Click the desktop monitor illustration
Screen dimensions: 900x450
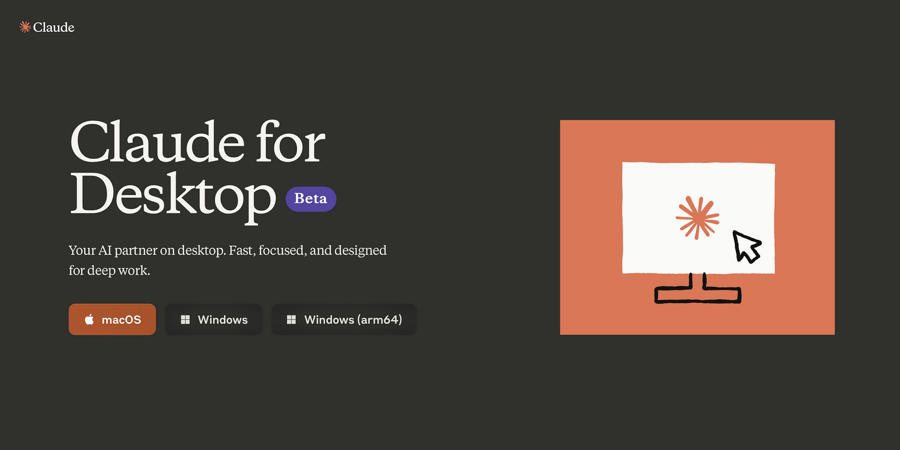tap(697, 227)
